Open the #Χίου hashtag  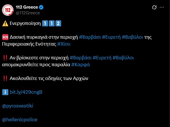[x=64, y=44]
